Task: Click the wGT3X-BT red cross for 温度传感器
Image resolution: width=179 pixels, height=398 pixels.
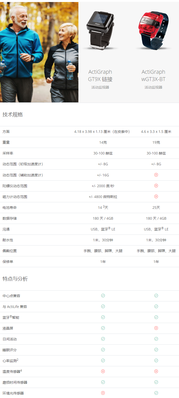Action: pos(156,371)
